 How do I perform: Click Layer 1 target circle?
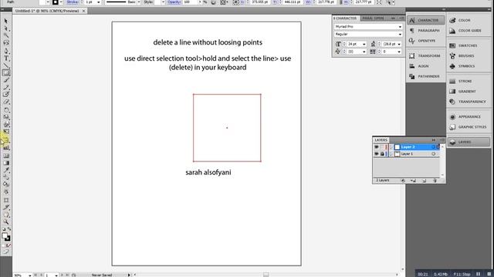434,154
